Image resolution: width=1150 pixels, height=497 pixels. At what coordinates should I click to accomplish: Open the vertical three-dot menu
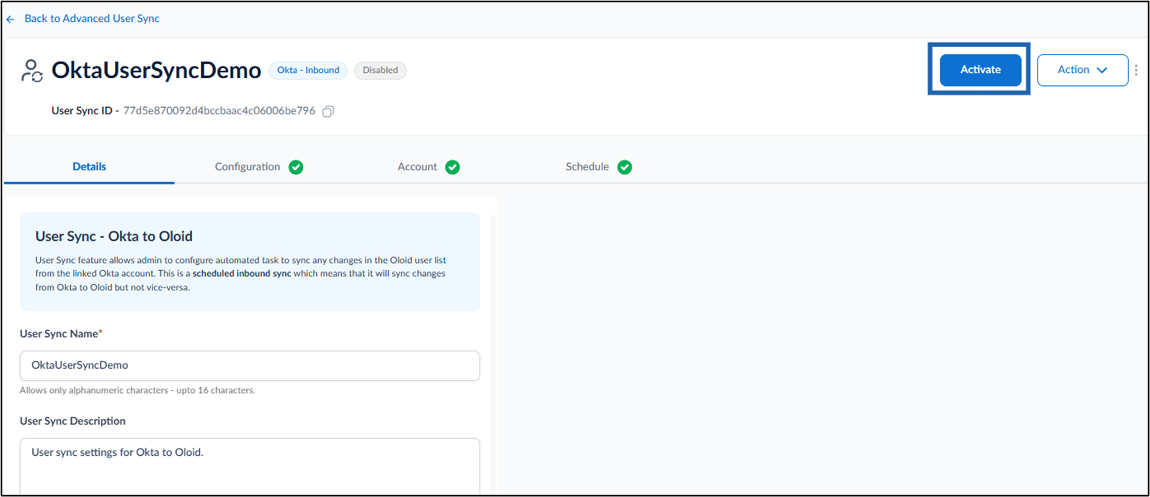[1136, 70]
